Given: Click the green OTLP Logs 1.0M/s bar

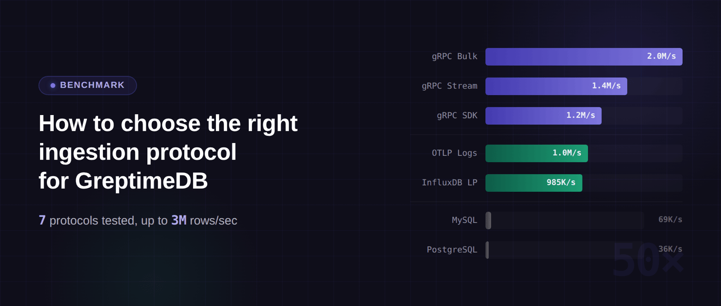Looking at the screenshot, I should (x=536, y=153).
